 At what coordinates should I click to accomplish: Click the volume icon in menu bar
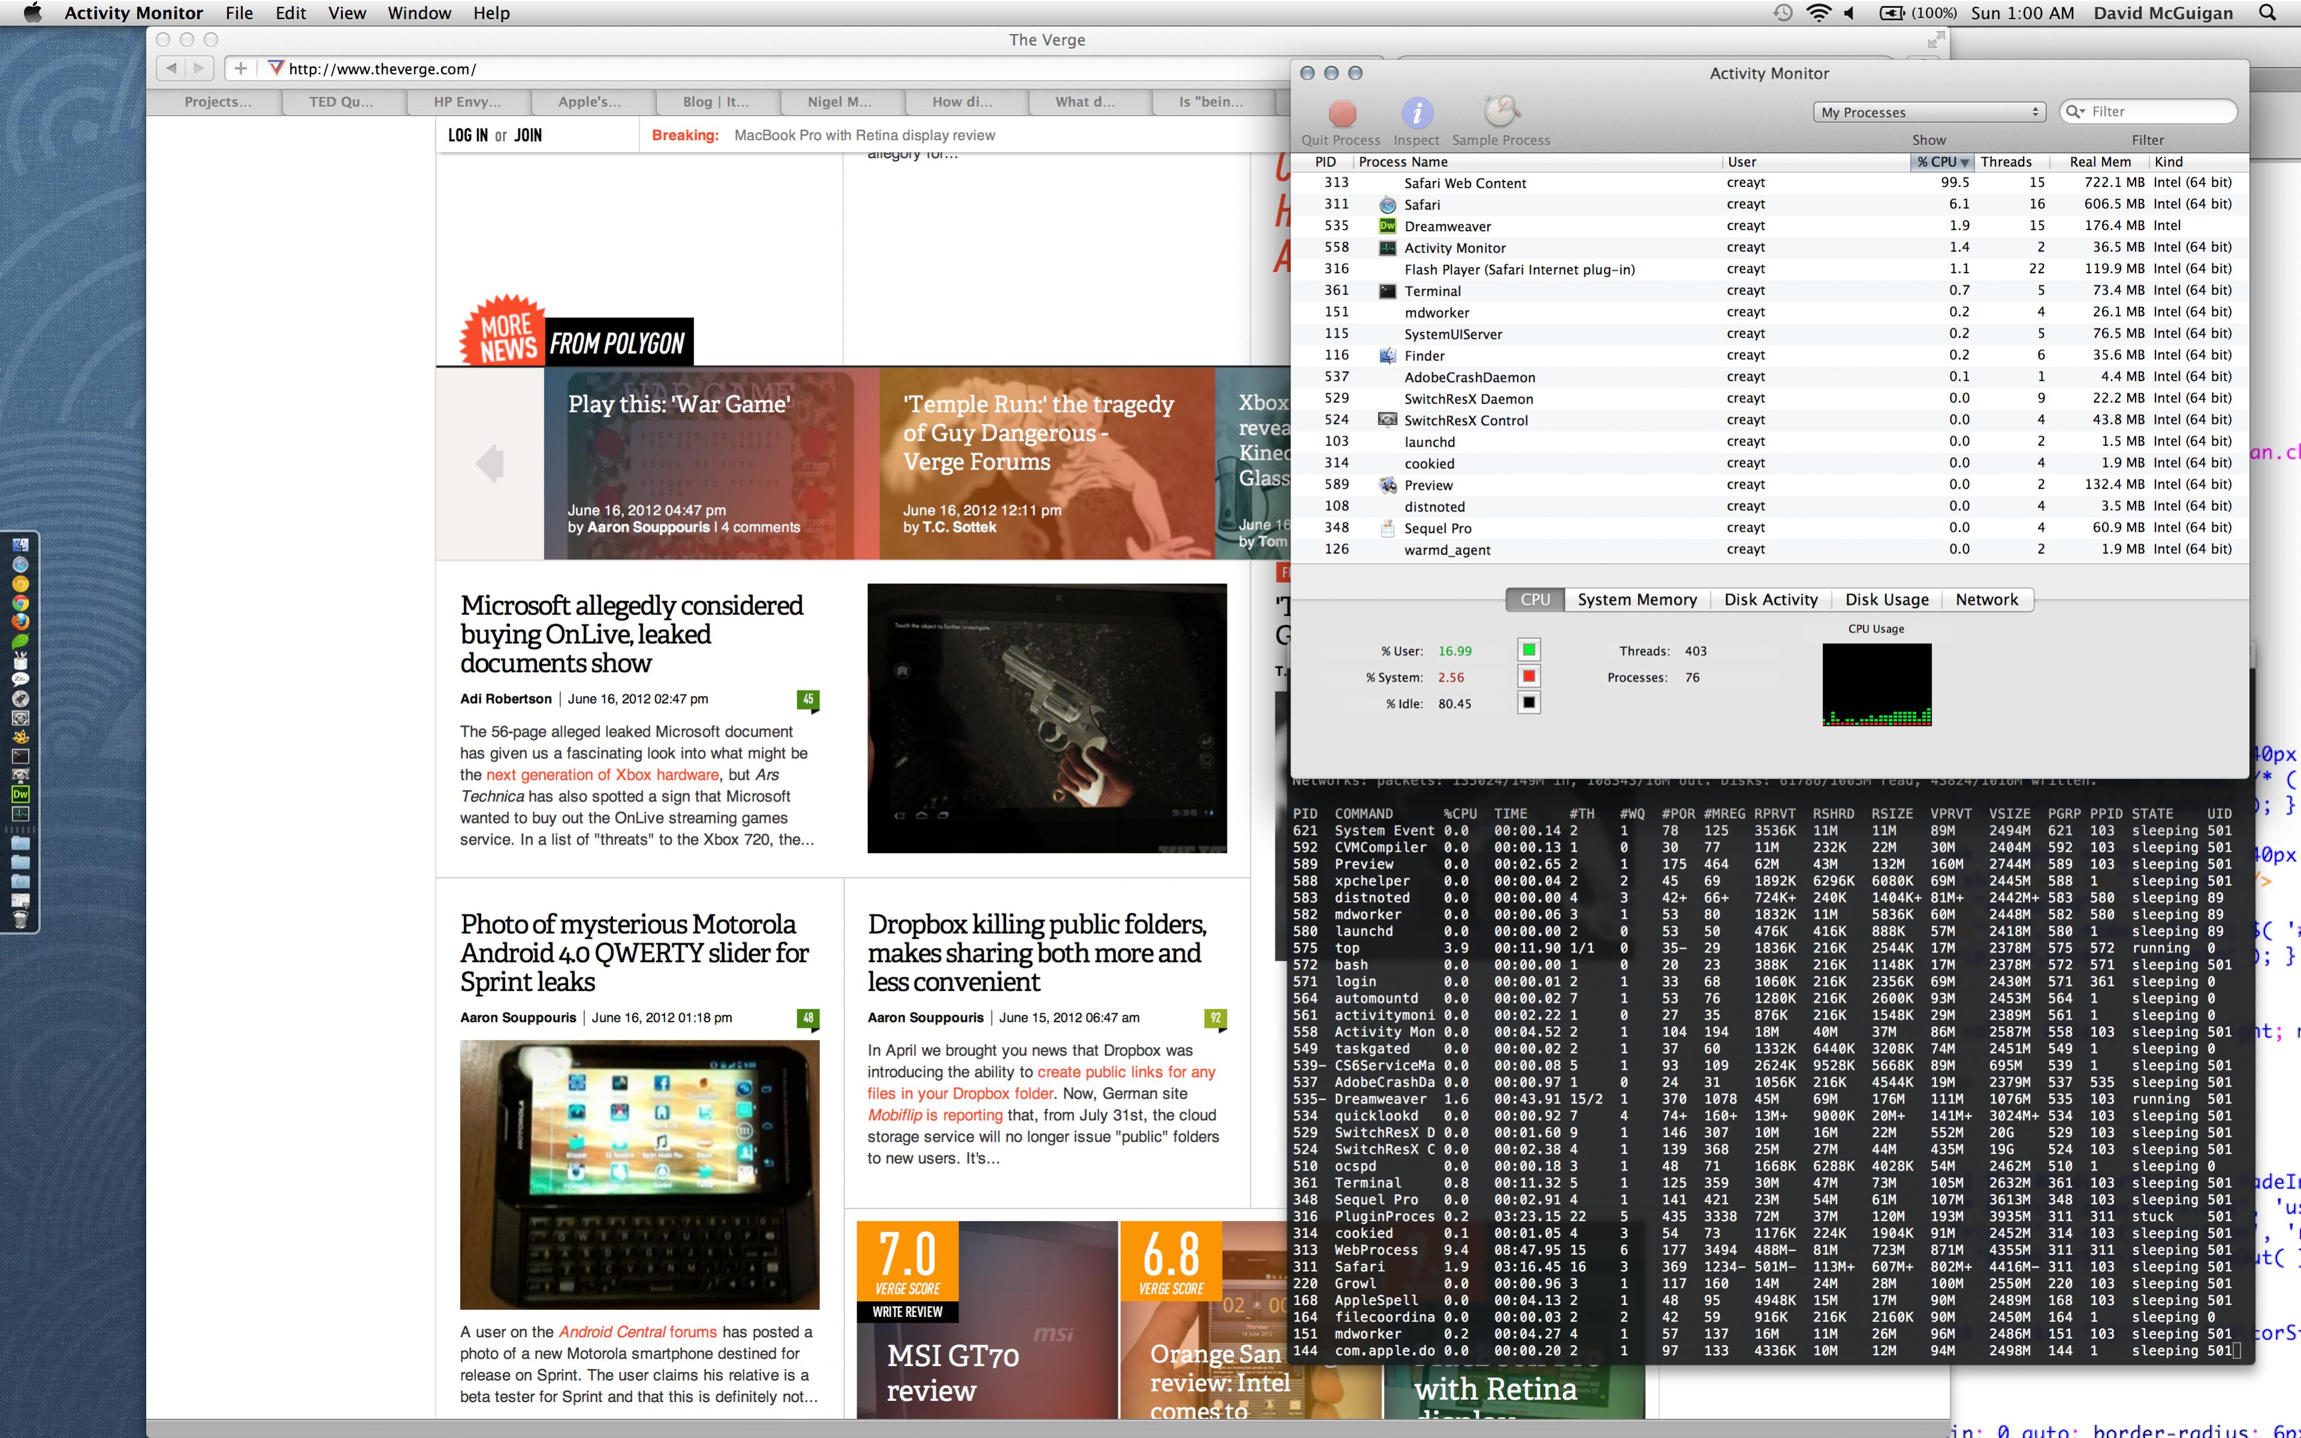tap(1850, 13)
